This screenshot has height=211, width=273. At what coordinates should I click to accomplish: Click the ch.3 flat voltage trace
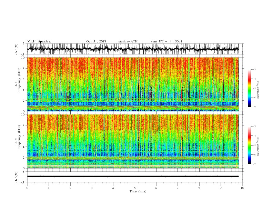coord(133,177)
